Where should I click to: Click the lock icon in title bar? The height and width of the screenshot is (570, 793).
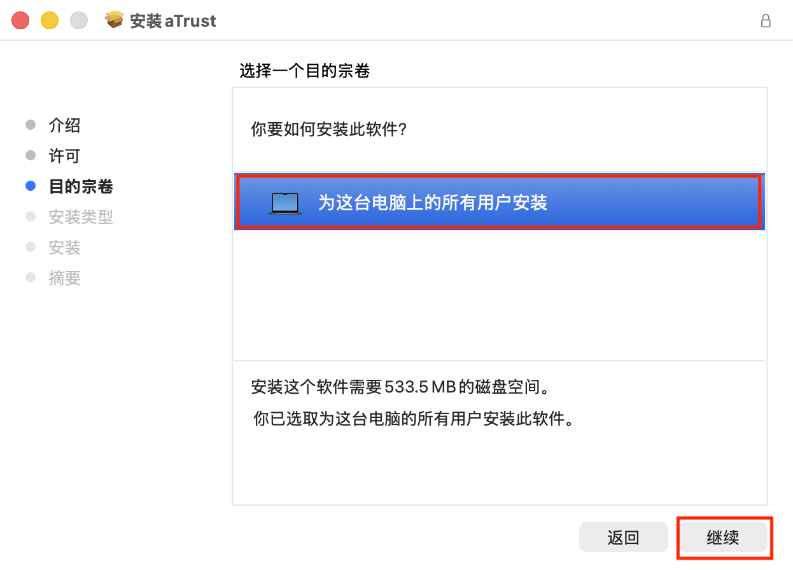(x=766, y=21)
